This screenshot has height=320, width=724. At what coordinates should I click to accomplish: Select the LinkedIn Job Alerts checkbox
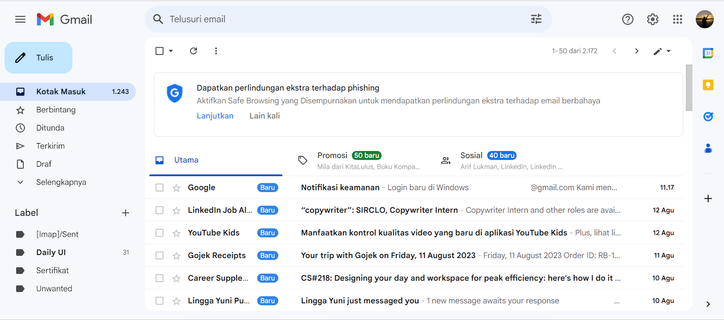[x=159, y=210]
